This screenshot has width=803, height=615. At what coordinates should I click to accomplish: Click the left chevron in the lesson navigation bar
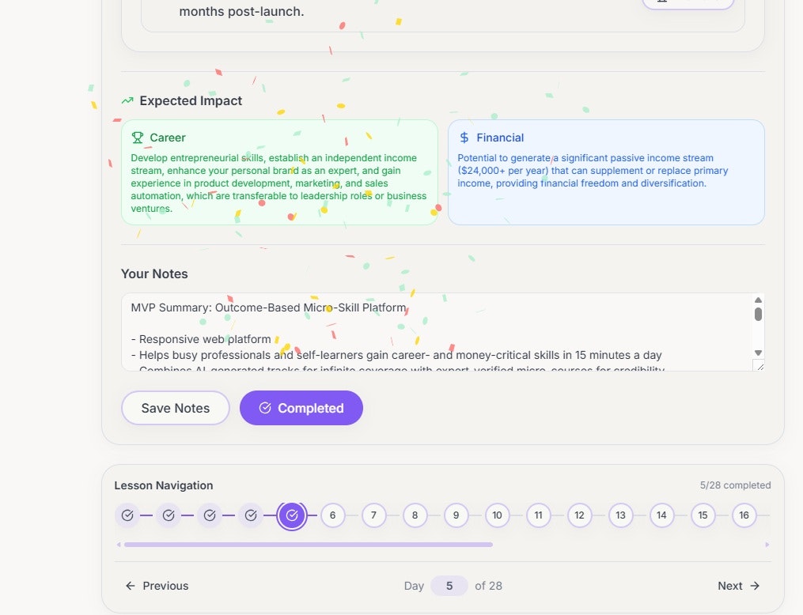[x=119, y=544]
